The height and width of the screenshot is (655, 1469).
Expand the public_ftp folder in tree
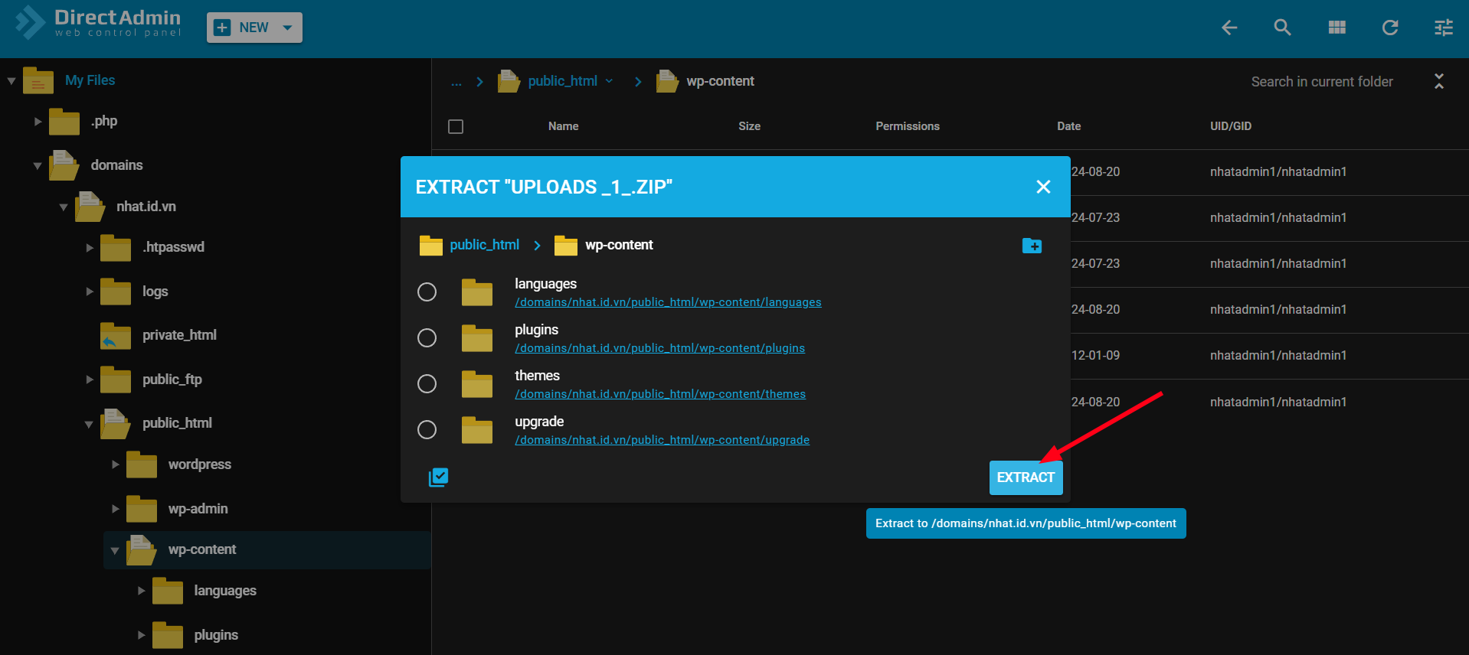click(x=90, y=380)
